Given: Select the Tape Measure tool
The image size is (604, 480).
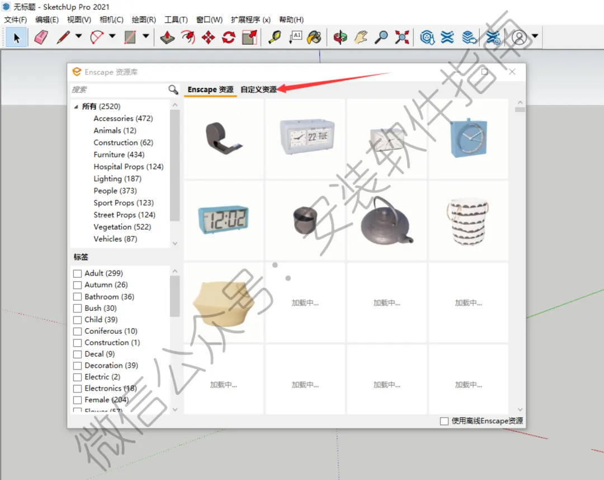Looking at the screenshot, I should pos(275,38).
